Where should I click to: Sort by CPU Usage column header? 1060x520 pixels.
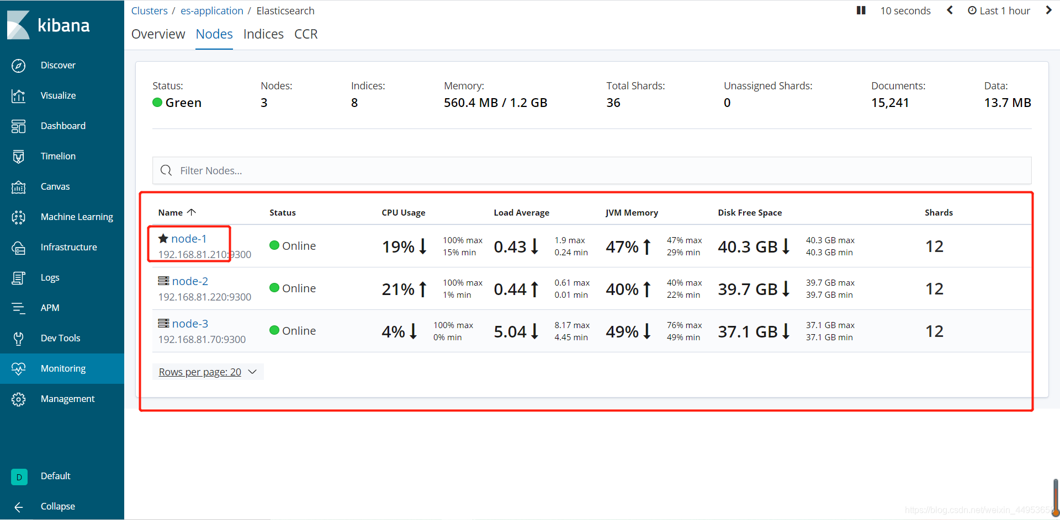[x=403, y=212]
